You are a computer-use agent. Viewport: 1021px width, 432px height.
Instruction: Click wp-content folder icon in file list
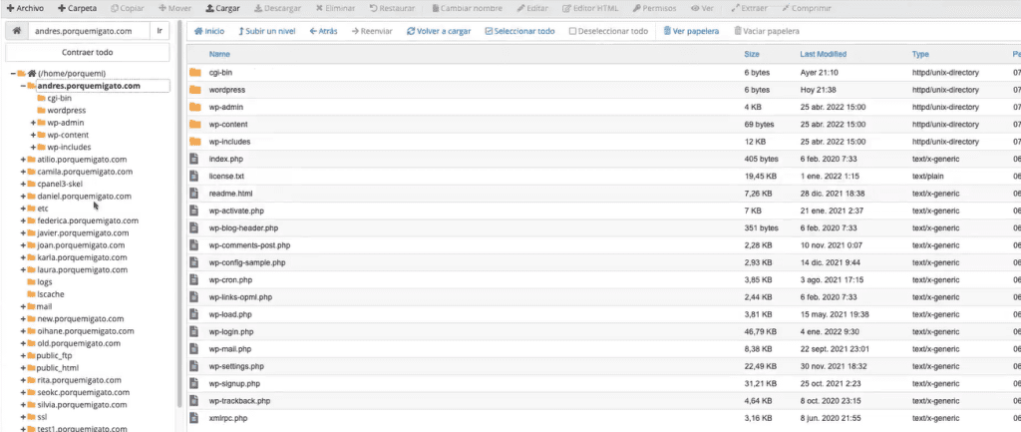(194, 124)
